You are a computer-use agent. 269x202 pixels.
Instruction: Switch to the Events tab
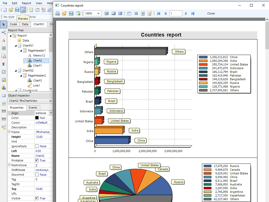(33, 108)
